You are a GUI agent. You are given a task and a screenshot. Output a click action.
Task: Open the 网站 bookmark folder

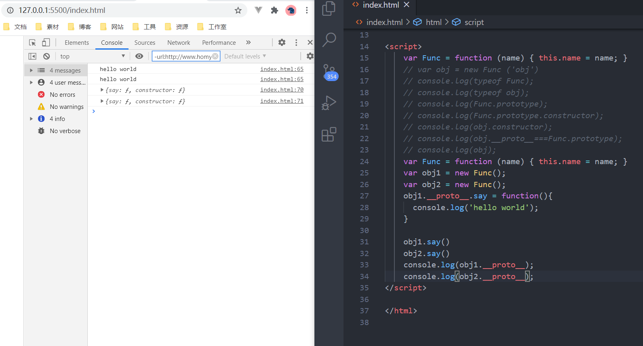tap(112, 27)
